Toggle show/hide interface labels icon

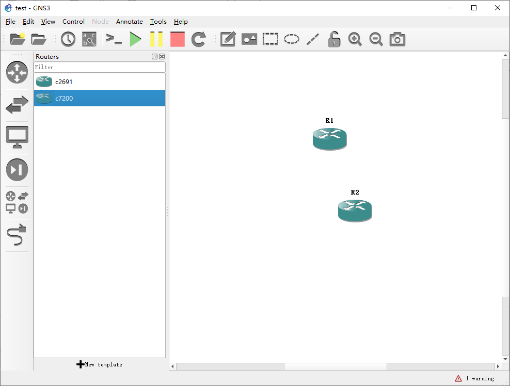[x=89, y=39]
